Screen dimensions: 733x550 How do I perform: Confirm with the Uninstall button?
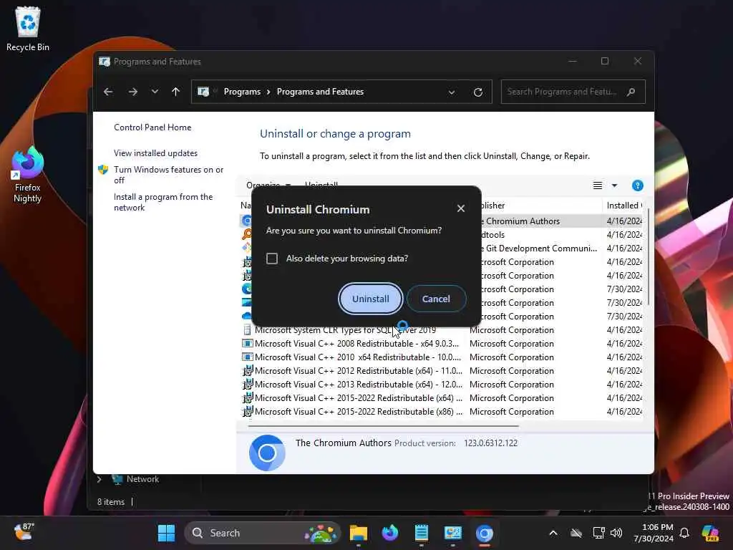pos(370,299)
